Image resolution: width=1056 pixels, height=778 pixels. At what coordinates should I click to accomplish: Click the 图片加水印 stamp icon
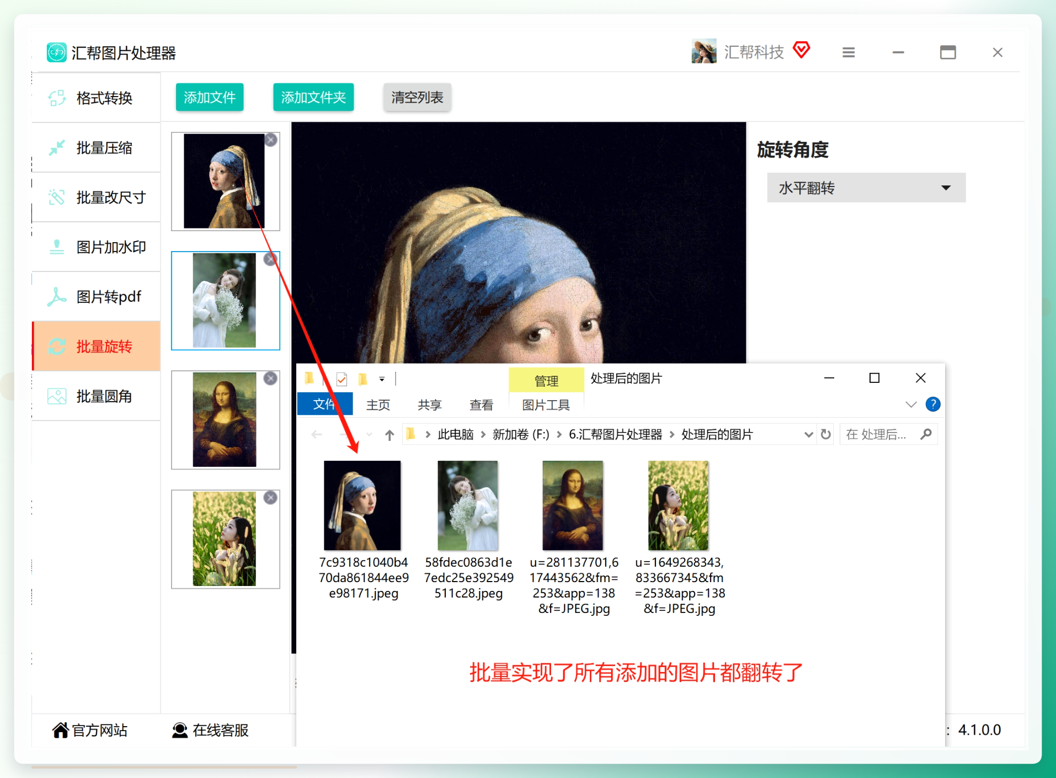point(57,247)
